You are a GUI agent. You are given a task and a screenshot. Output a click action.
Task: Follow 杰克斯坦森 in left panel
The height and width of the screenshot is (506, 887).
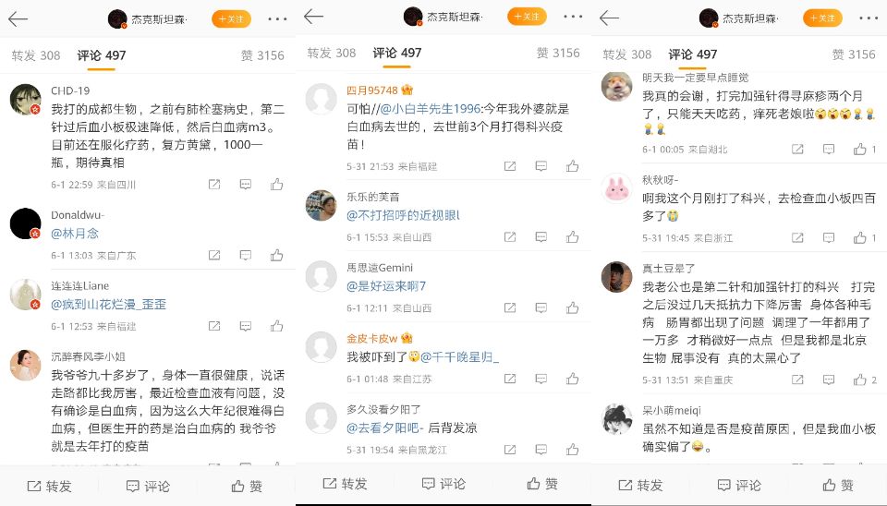231,19
